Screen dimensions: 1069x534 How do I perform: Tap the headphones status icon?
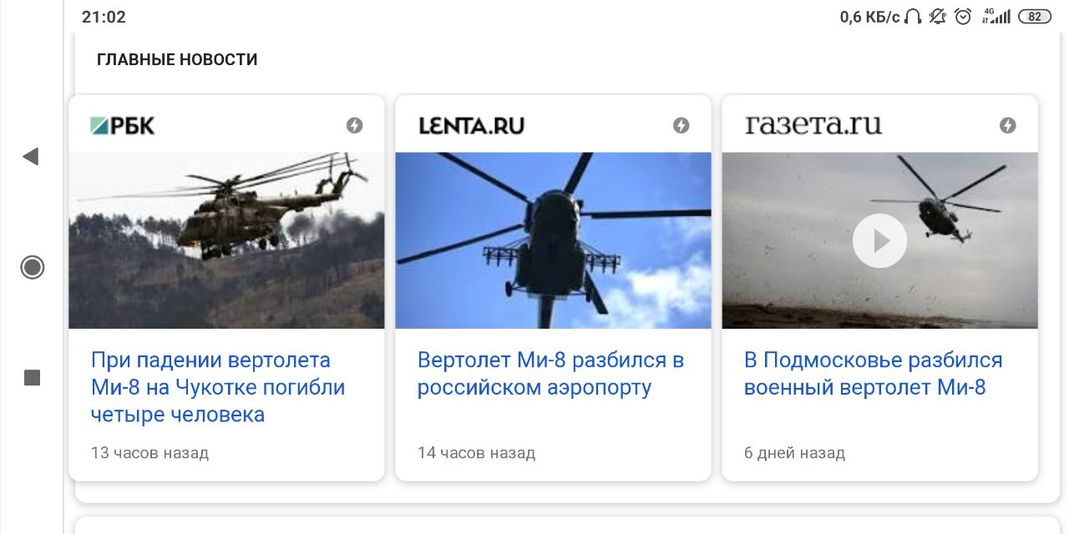pos(913,17)
